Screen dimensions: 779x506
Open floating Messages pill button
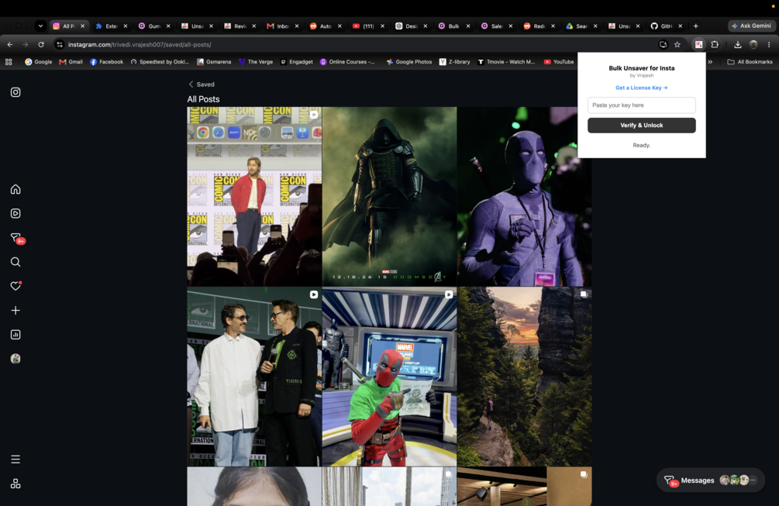pos(711,480)
